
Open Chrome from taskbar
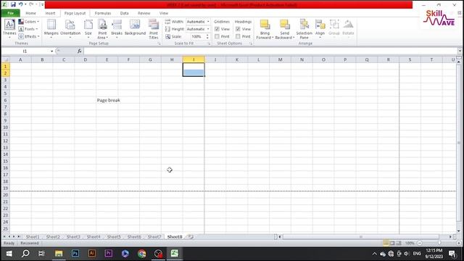point(142,254)
